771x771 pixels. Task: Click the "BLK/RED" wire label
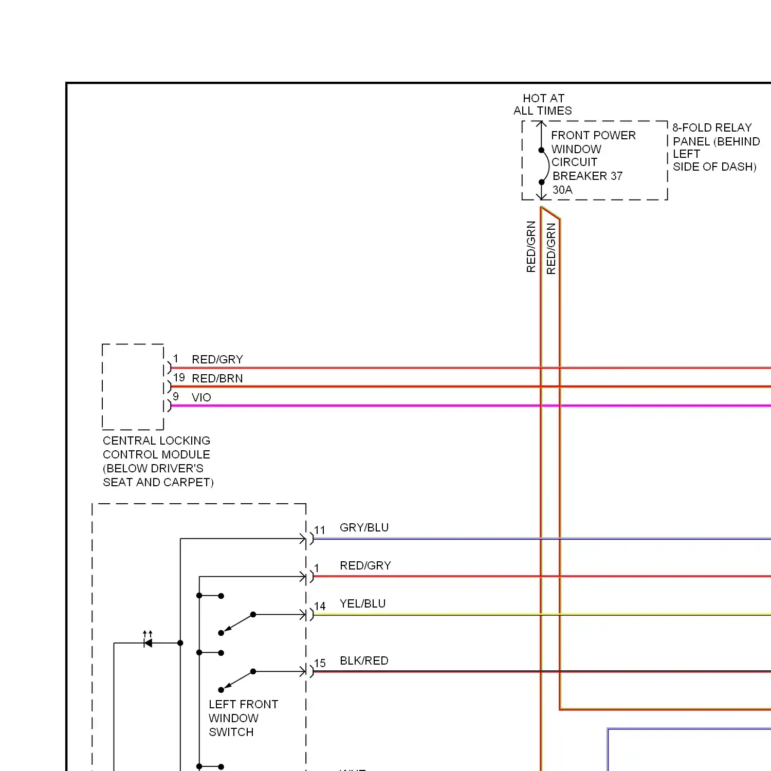tap(364, 660)
